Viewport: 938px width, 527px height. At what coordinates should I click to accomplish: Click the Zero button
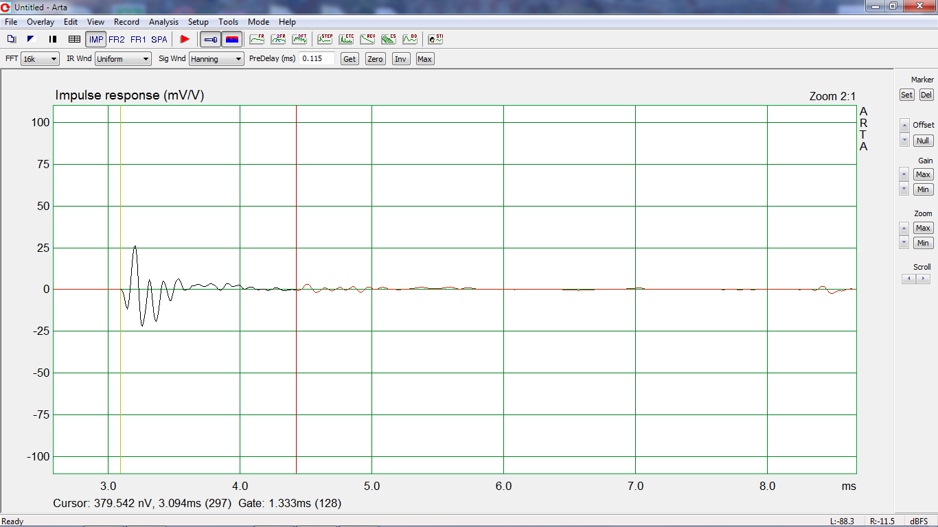tap(375, 59)
